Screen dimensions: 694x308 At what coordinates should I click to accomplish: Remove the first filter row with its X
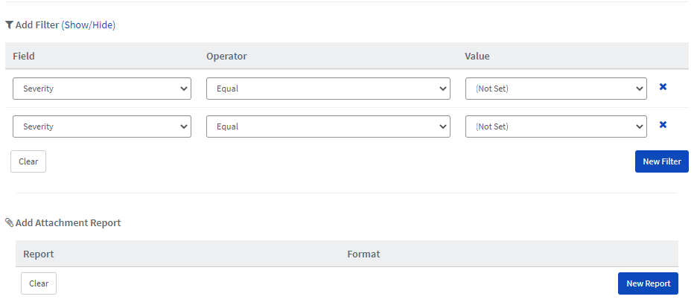coord(663,86)
